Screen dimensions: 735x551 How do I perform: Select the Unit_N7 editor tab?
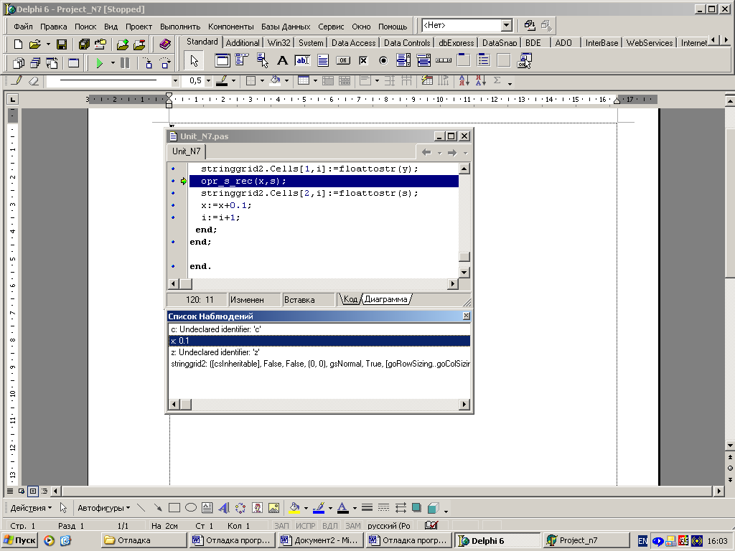[186, 151]
